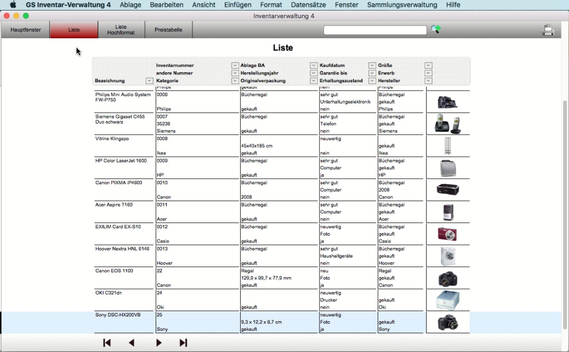Click the Hoover washing machine image

coord(448,256)
